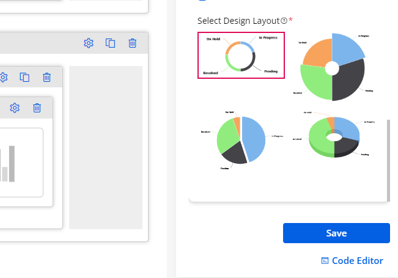Click the Code Editor terminal icon
The height and width of the screenshot is (278, 398).
[325, 261]
